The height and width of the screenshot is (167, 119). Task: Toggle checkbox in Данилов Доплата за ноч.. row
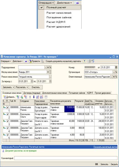click(7, 128)
